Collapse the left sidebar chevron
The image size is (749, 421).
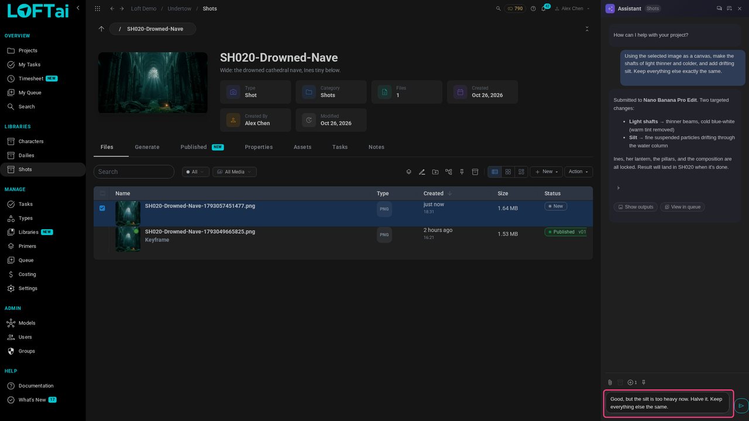coord(78,8)
